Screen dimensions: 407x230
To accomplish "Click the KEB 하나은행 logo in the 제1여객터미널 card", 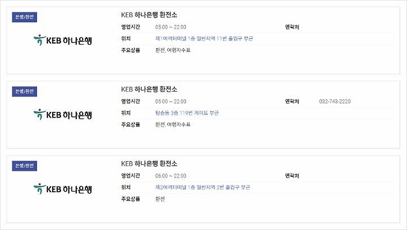I will pos(63,40).
